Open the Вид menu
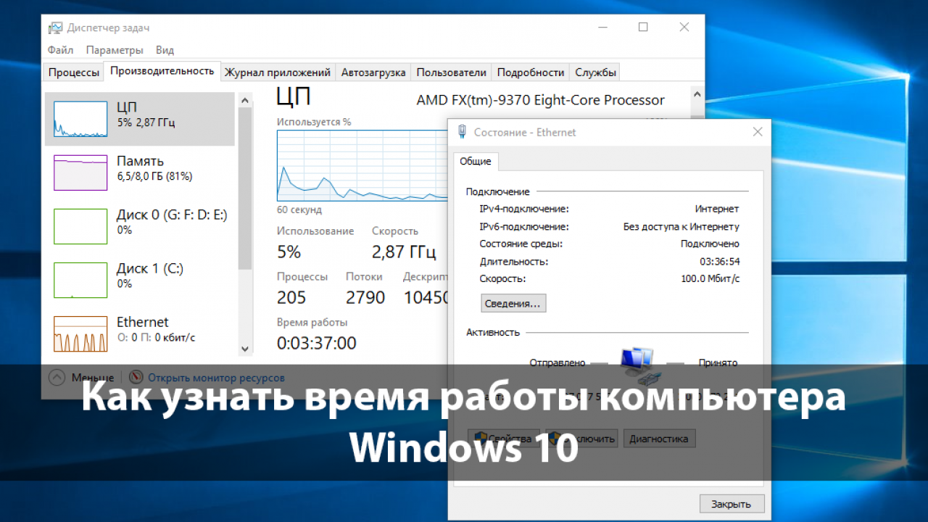Image resolution: width=928 pixels, height=522 pixels. pyautogui.click(x=165, y=50)
